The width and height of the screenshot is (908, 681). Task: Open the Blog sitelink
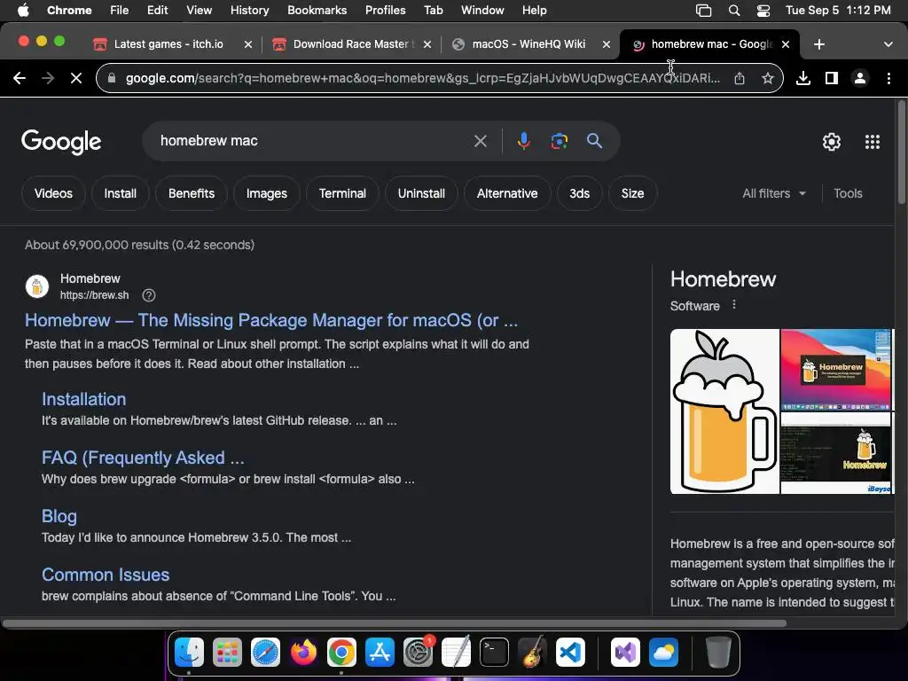tap(59, 516)
